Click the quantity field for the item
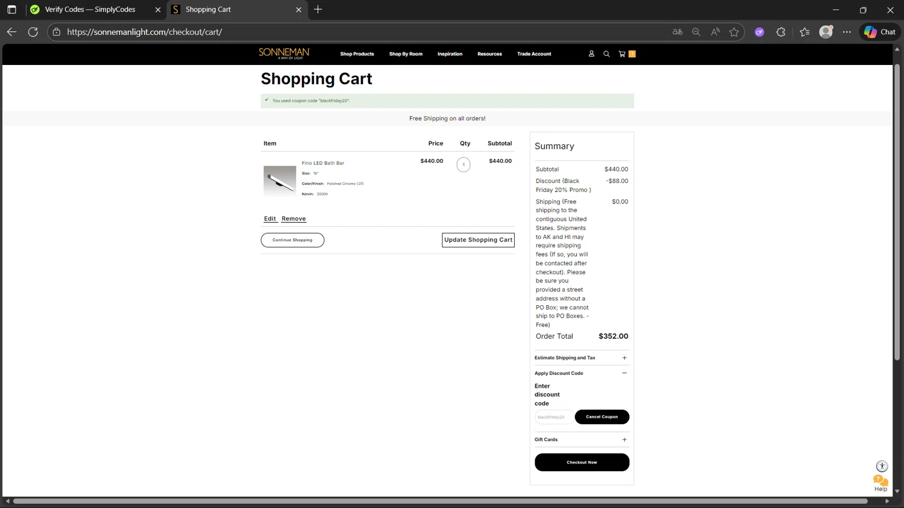Viewport: 904px width, 508px height. [463, 164]
